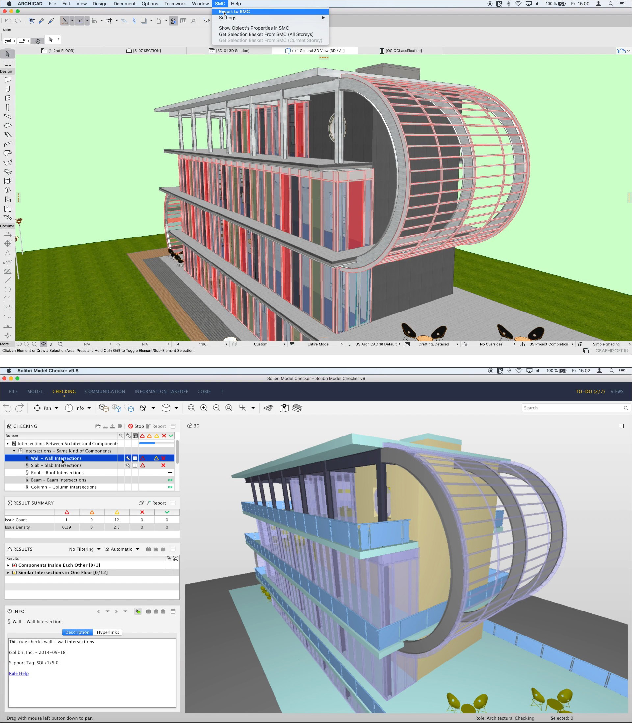Viewport: 632px width, 723px height.
Task: Open the COBIE tab in Solibri
Action: click(x=204, y=391)
